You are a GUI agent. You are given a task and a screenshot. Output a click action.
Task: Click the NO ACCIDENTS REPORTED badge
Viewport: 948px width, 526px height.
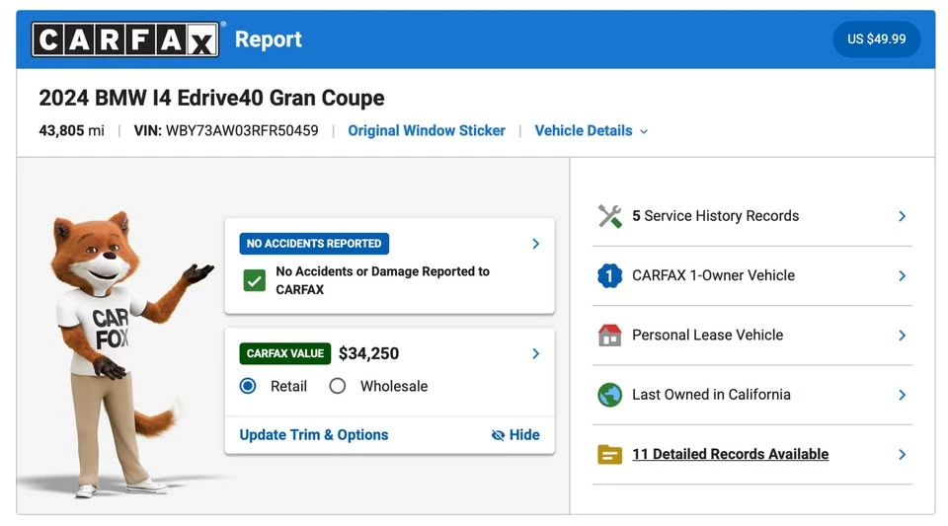pyautogui.click(x=314, y=244)
